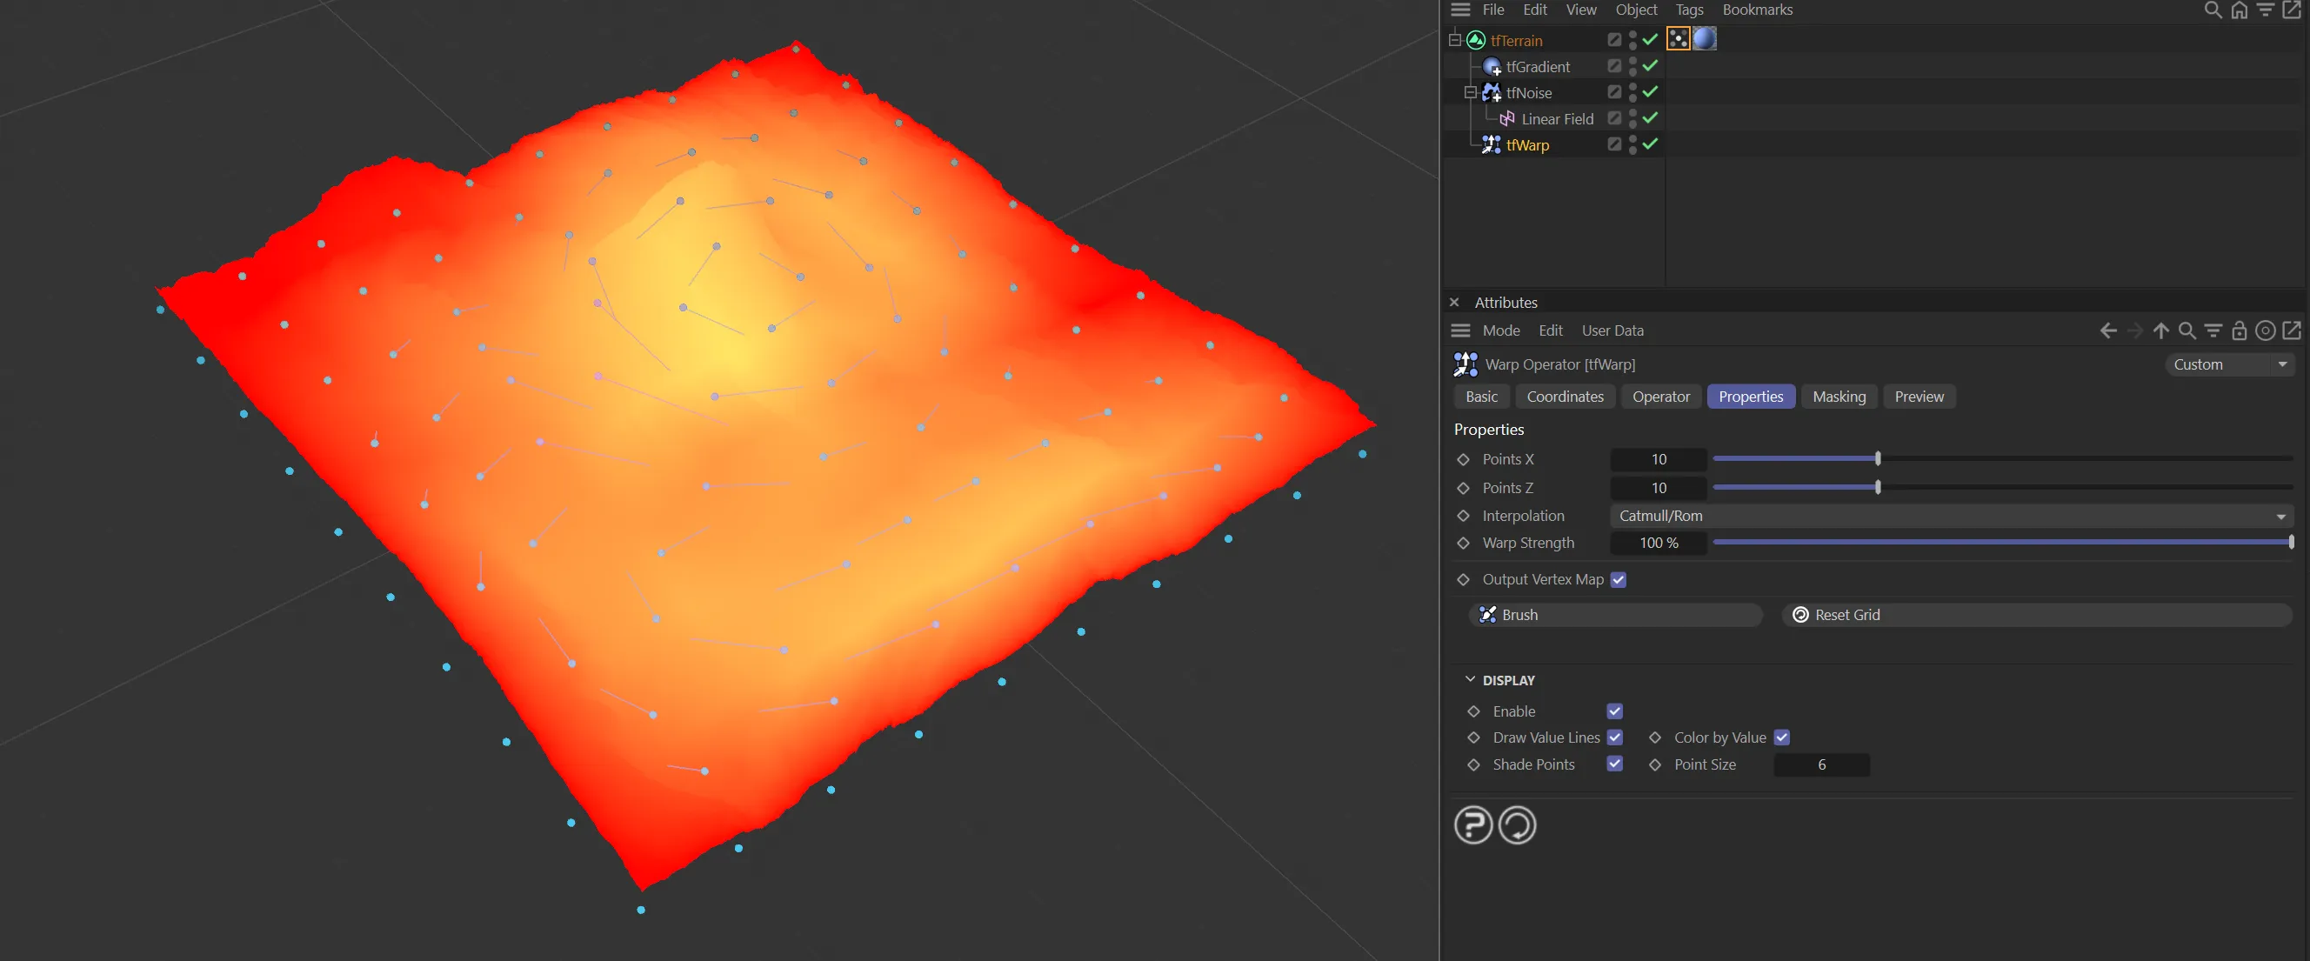Uncheck Color by Value option

tap(1782, 737)
